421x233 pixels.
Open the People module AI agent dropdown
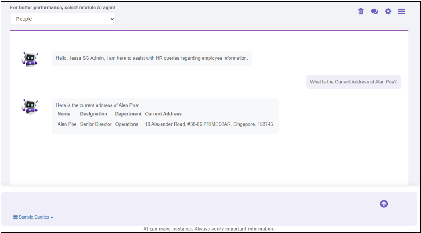63,19
